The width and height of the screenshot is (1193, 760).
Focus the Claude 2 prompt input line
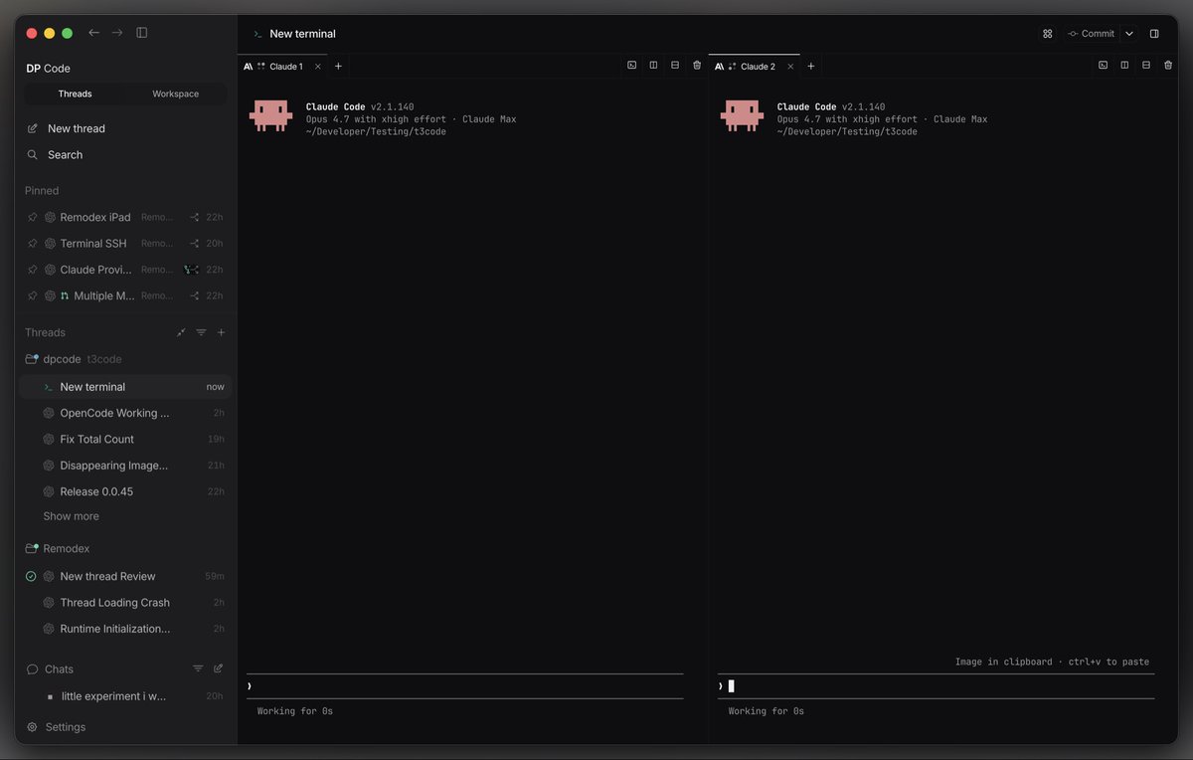(936, 686)
